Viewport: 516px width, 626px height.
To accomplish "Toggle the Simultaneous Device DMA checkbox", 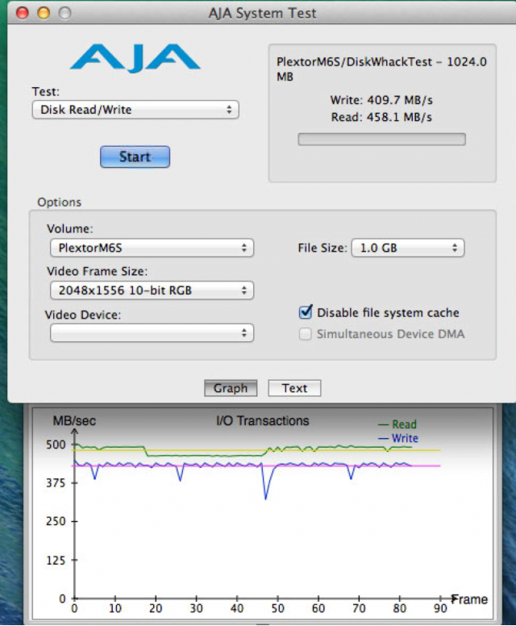I will click(306, 334).
